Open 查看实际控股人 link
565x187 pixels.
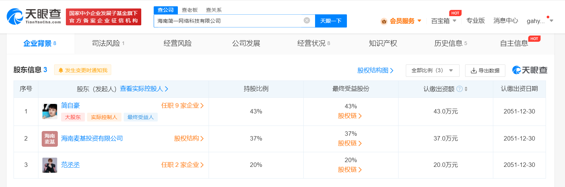click(x=144, y=89)
